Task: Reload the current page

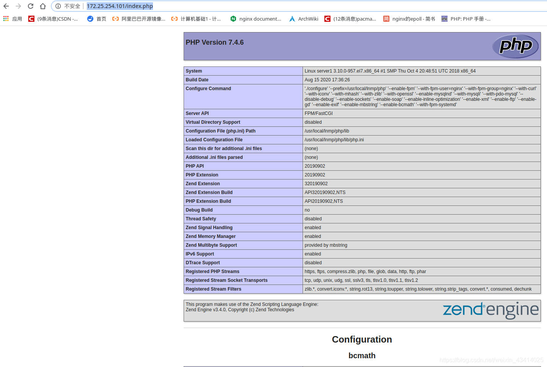Action: (x=31, y=6)
